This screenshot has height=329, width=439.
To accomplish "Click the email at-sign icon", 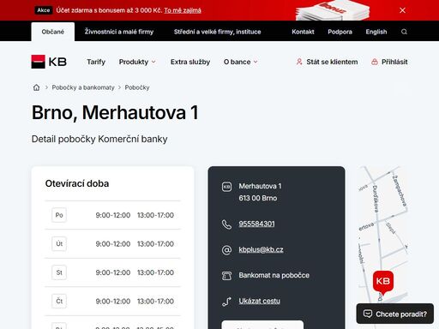I will tap(226, 250).
